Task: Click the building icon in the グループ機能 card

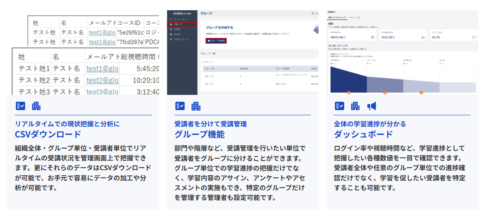Action: click(196, 106)
